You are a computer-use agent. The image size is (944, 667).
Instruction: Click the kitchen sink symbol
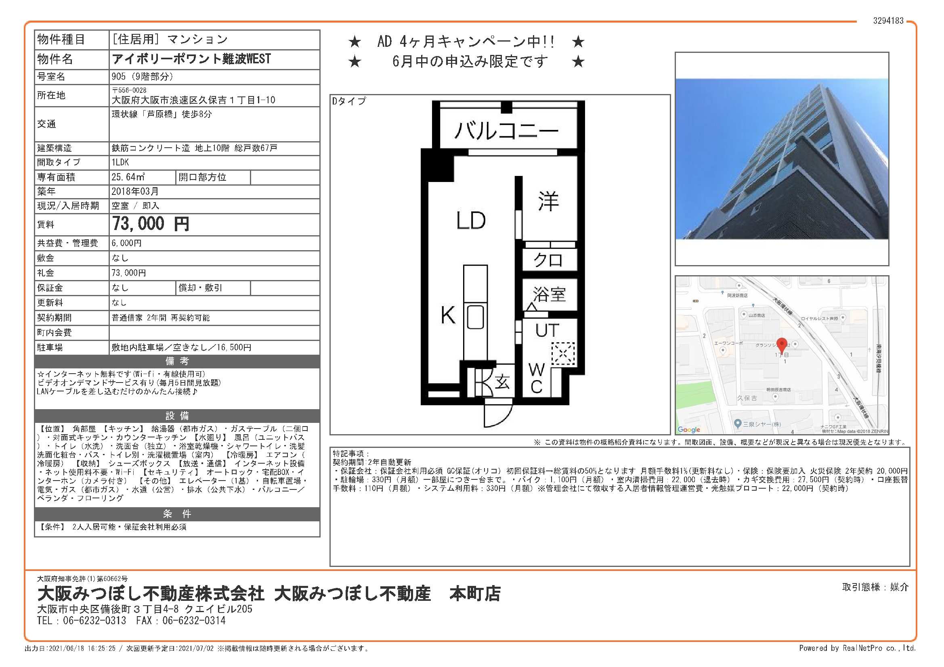point(475,317)
